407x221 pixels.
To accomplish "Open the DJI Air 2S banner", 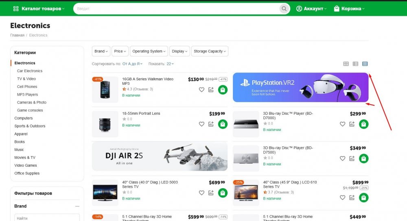I will [x=160, y=156].
